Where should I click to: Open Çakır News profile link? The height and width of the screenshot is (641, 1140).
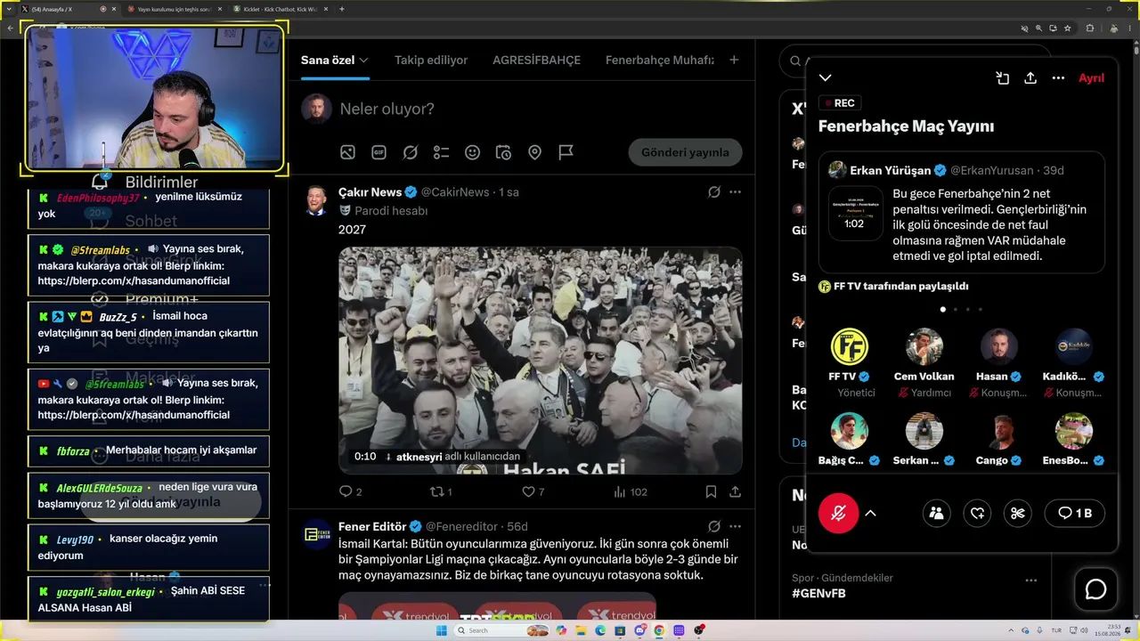click(370, 192)
